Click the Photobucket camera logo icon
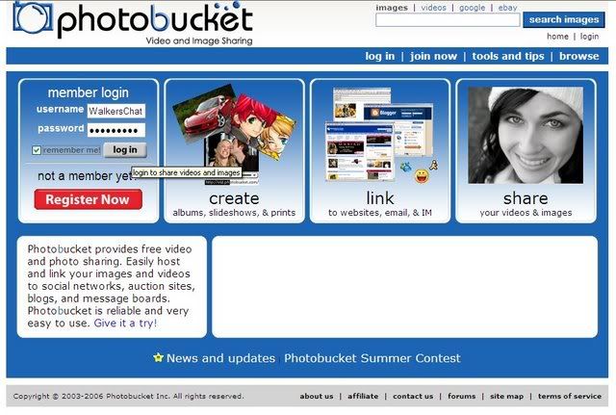The height and width of the screenshot is (415, 616). point(32,17)
